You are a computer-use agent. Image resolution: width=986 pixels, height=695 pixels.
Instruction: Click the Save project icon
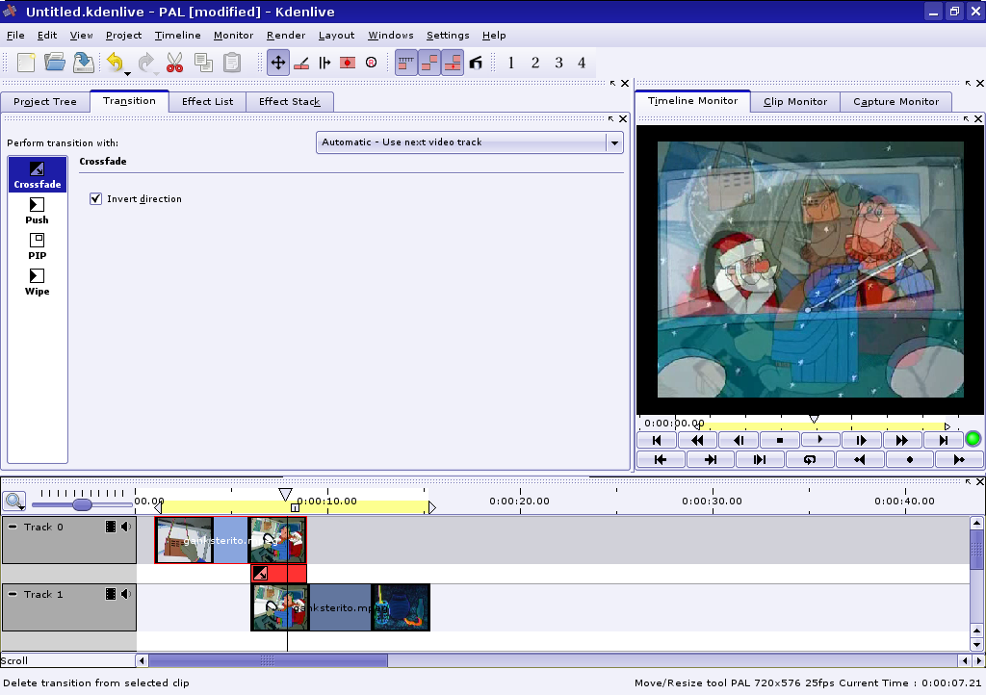tap(84, 63)
